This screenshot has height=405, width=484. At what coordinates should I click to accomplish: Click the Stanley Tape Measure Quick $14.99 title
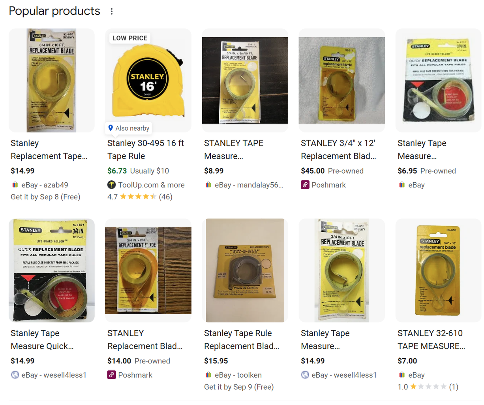click(42, 340)
